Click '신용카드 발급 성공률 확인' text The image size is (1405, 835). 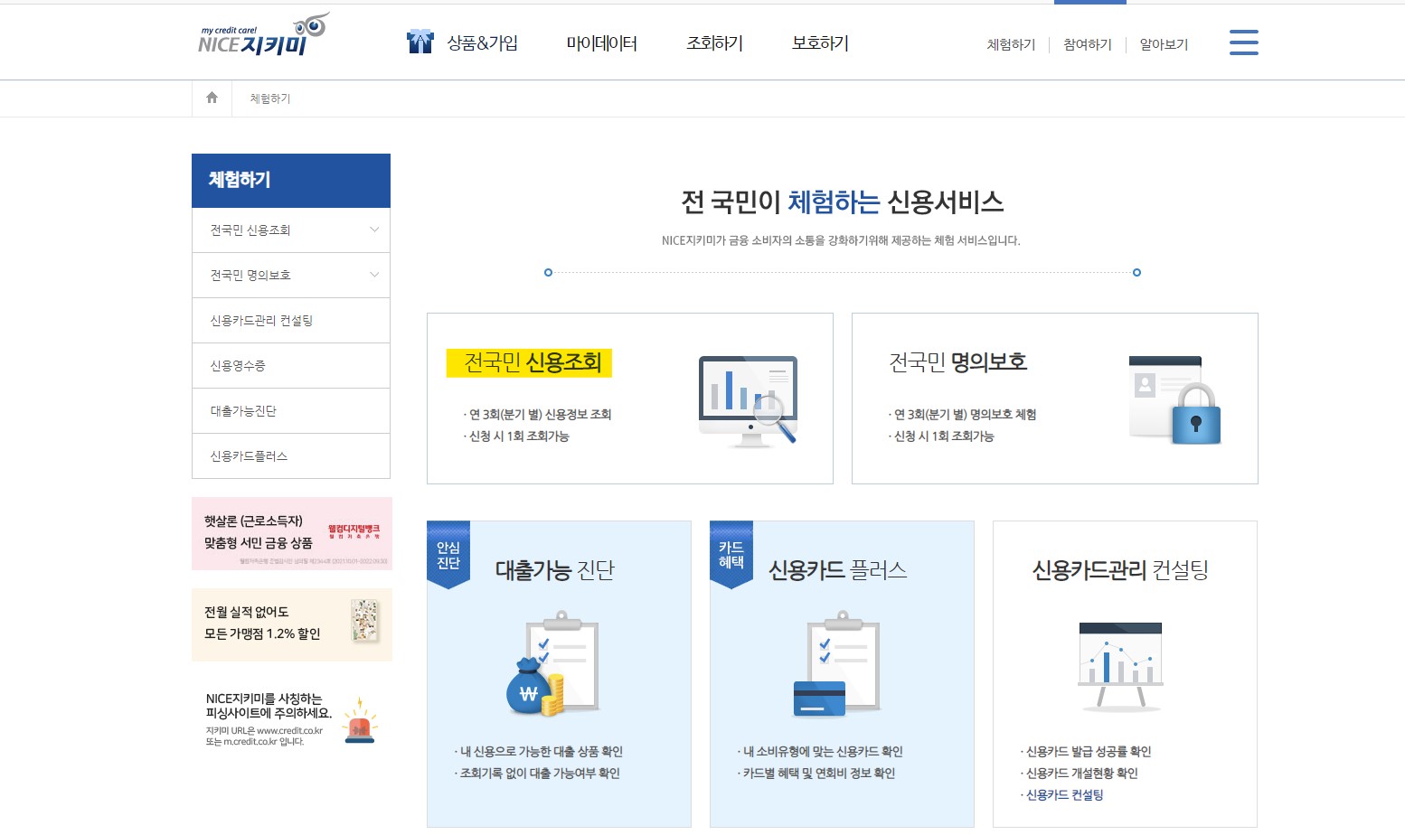click(1089, 752)
